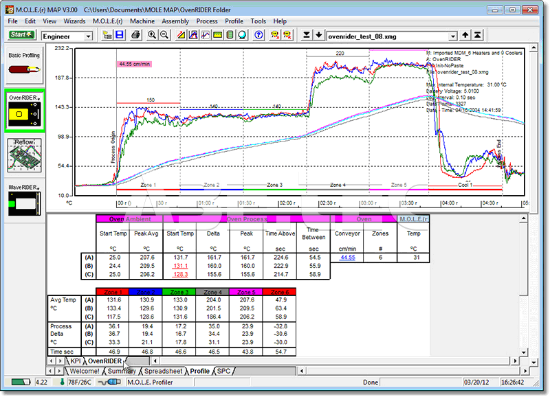Click the first yellow M.O.L.E. character icon
This screenshot has width=550, height=397.
[275, 35]
